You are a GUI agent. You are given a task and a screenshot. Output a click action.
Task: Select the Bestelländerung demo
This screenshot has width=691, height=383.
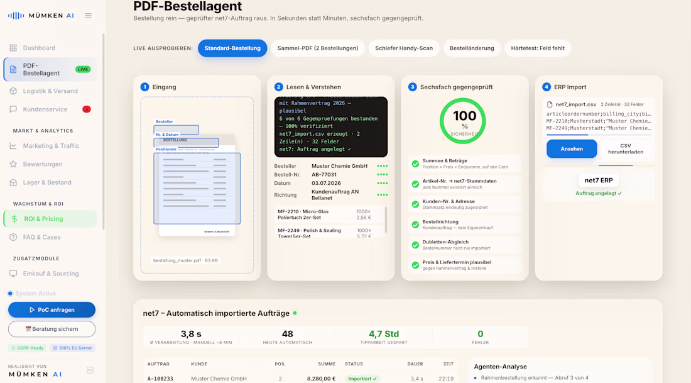(x=472, y=48)
